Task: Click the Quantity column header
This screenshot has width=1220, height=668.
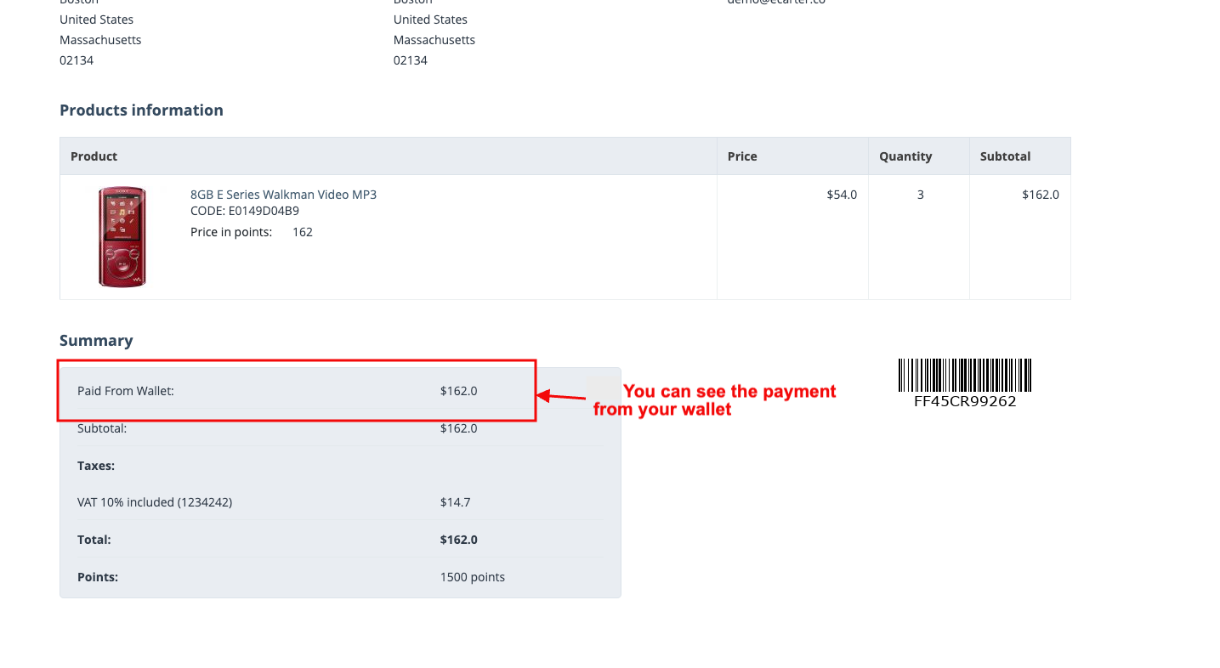Action: coord(905,156)
